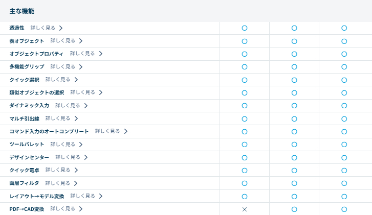Click last column circle in PDF→CAD変換 row
Screen dimensions: 372x215
click(344, 209)
